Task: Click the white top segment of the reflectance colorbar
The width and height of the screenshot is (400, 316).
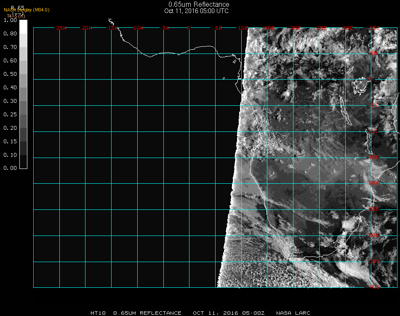Action: pos(23,26)
